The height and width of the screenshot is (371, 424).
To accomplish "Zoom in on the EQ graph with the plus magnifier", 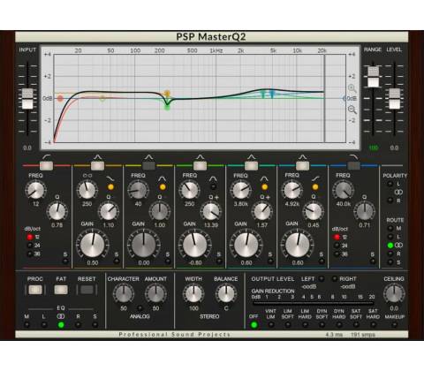I will pyautogui.click(x=352, y=88).
